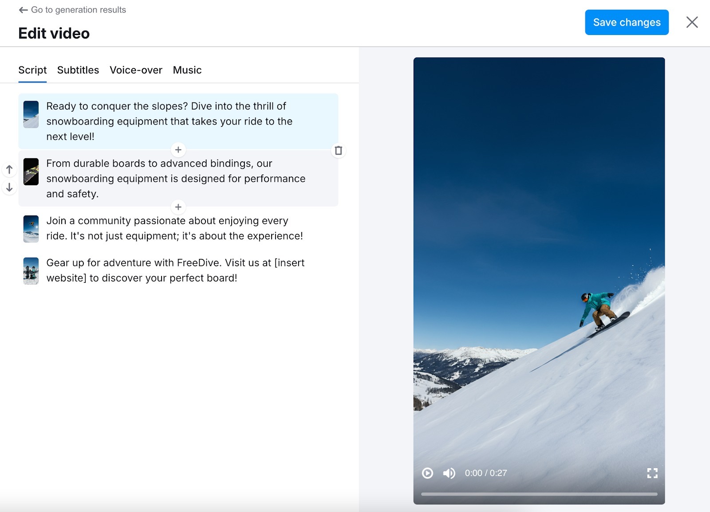Edit the 'Ready to conquer the slopes' text

[x=169, y=121]
